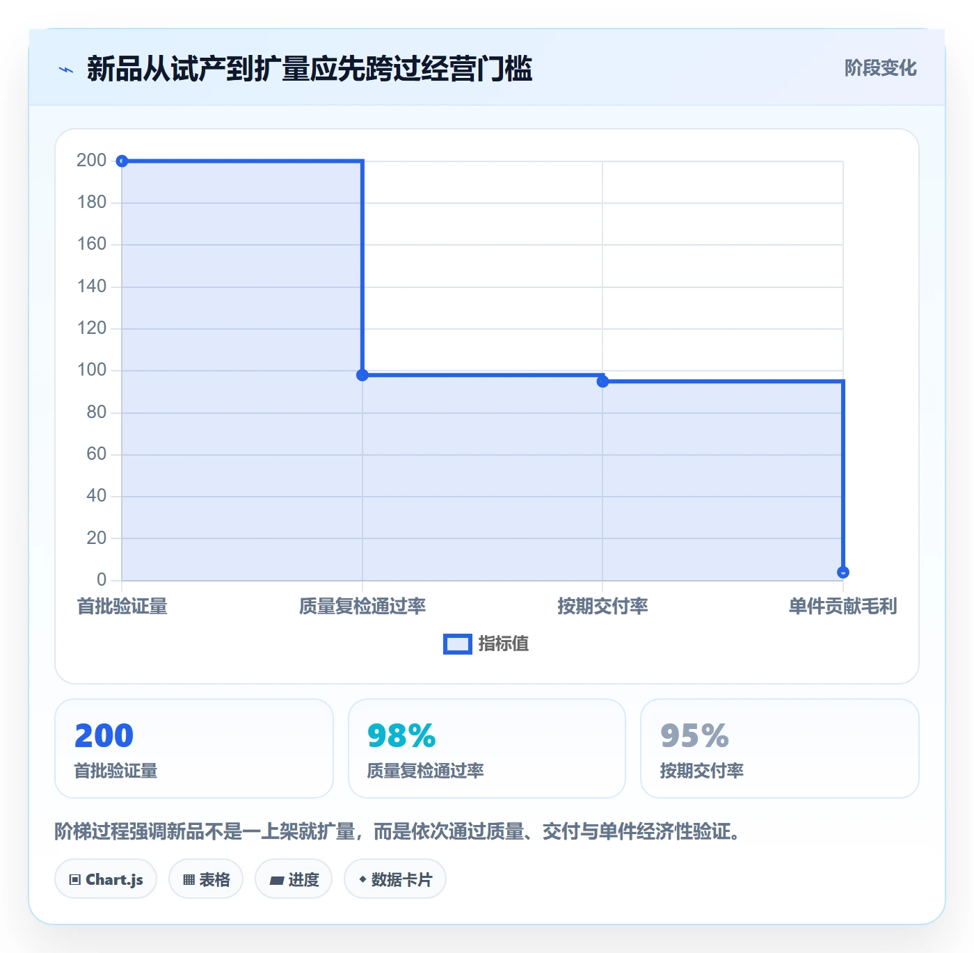
Task: Click the 表格 tag
Action: click(206, 879)
